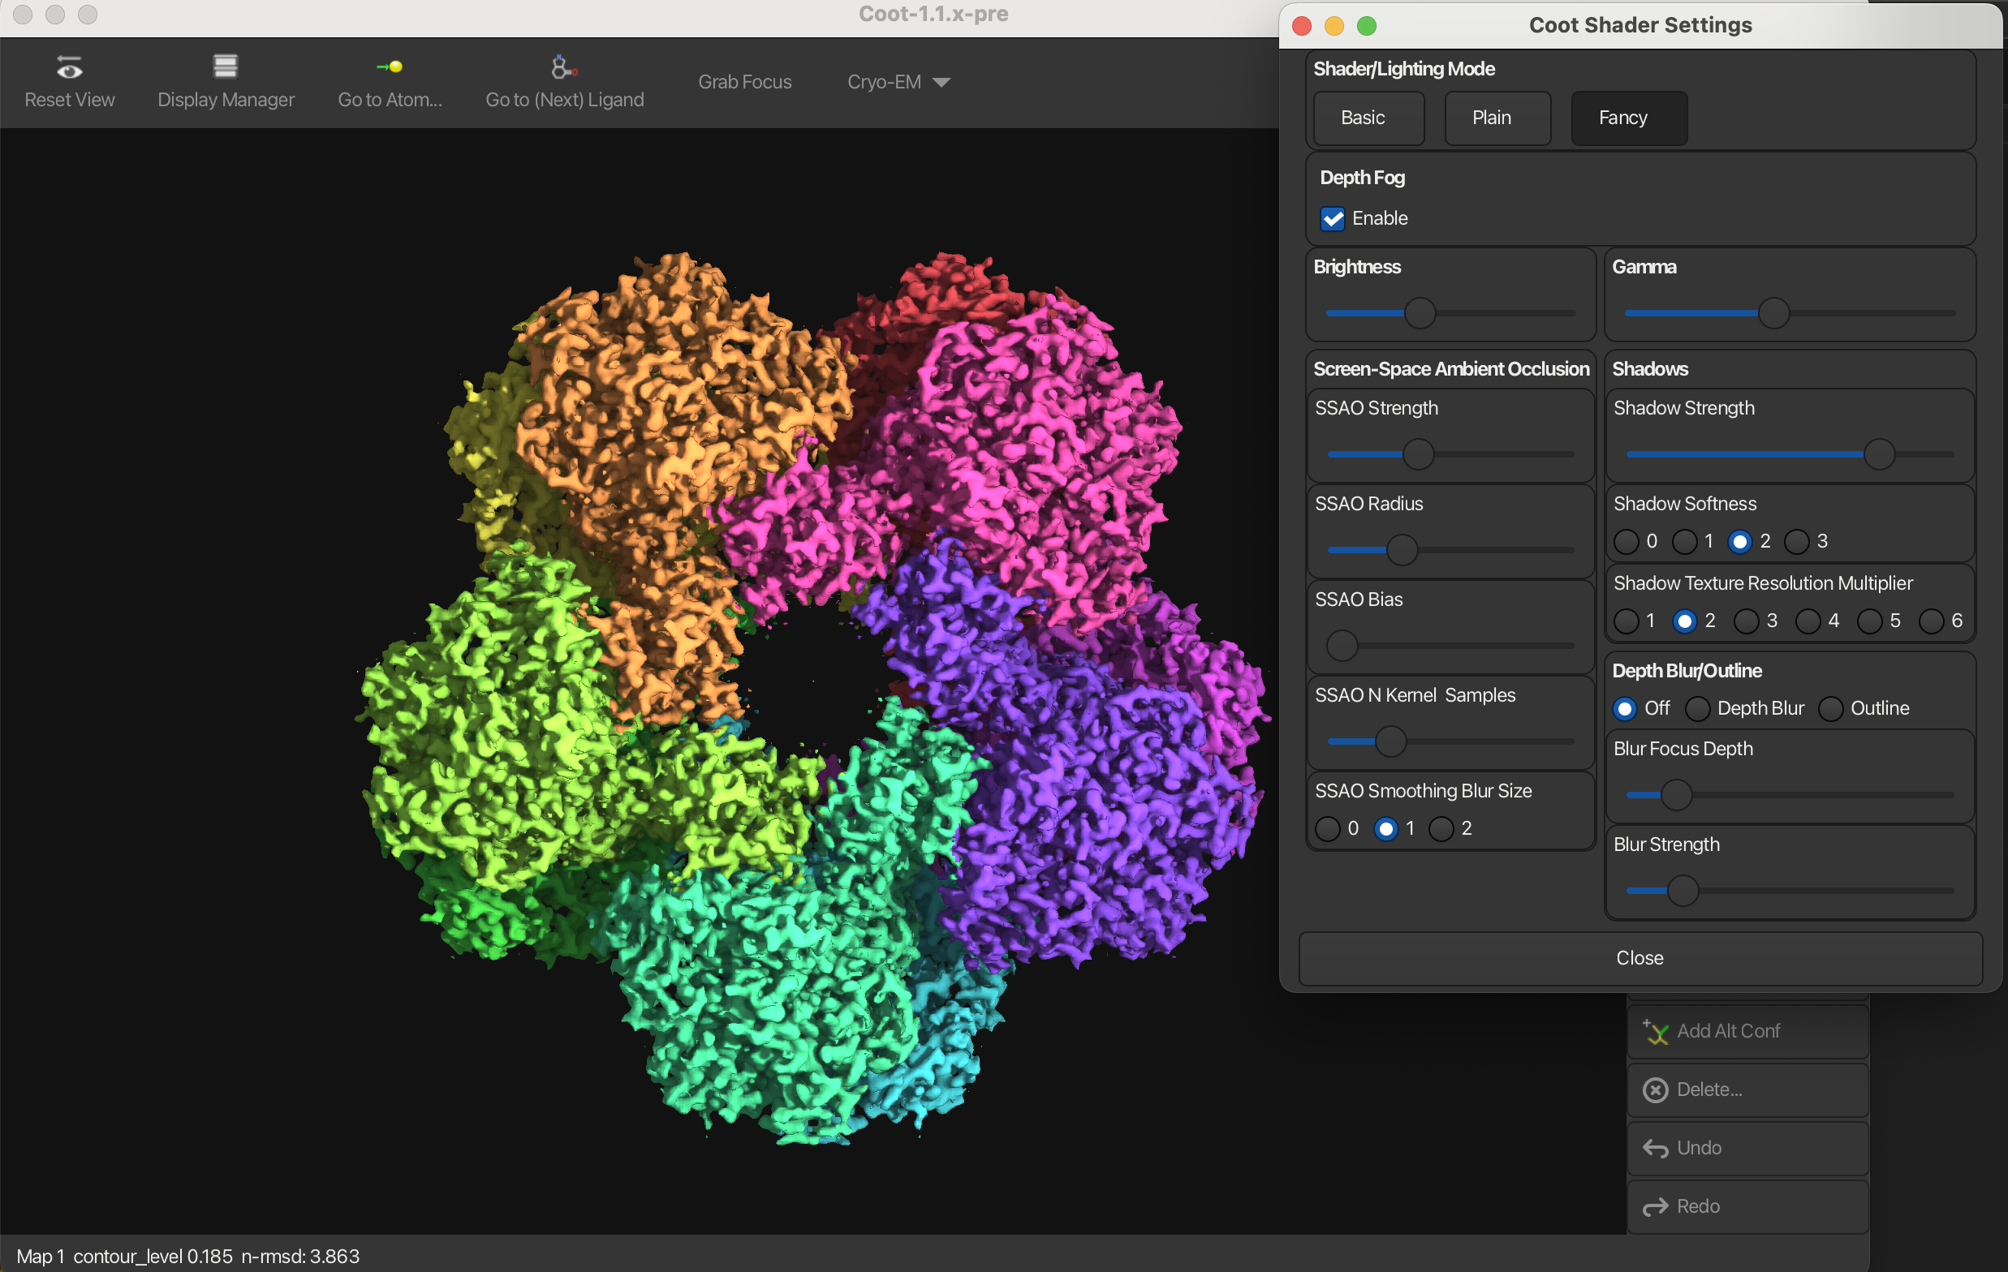The width and height of the screenshot is (2008, 1272).
Task: Click the Redo arrow icon
Action: pyautogui.click(x=1655, y=1207)
